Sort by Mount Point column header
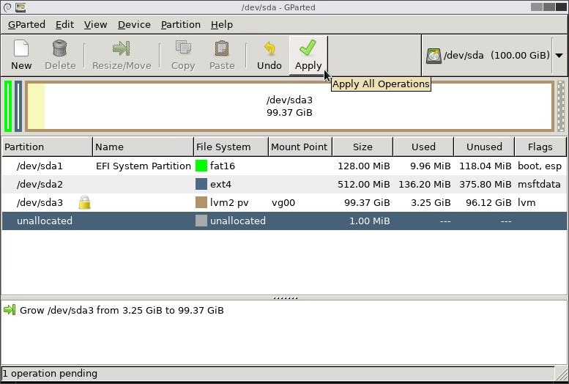Image resolution: width=569 pixels, height=384 pixels. click(x=300, y=147)
